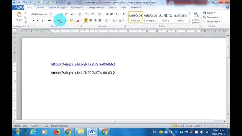Open the Buscar dropdown arrow
The image size is (242, 136).
(215, 12)
